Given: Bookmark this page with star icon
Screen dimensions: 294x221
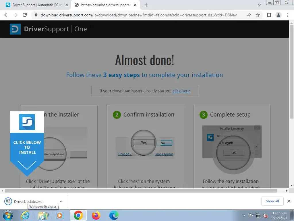Looking at the screenshot, I should (x=258, y=15).
